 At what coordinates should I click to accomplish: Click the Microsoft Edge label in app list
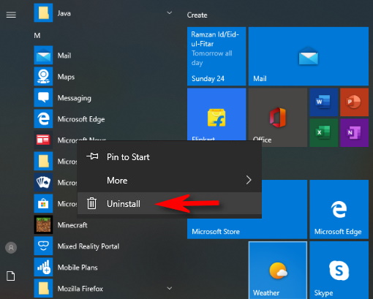pos(81,119)
